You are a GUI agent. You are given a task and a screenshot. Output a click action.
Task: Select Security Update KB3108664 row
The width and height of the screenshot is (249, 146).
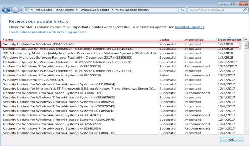click(x=121, y=84)
